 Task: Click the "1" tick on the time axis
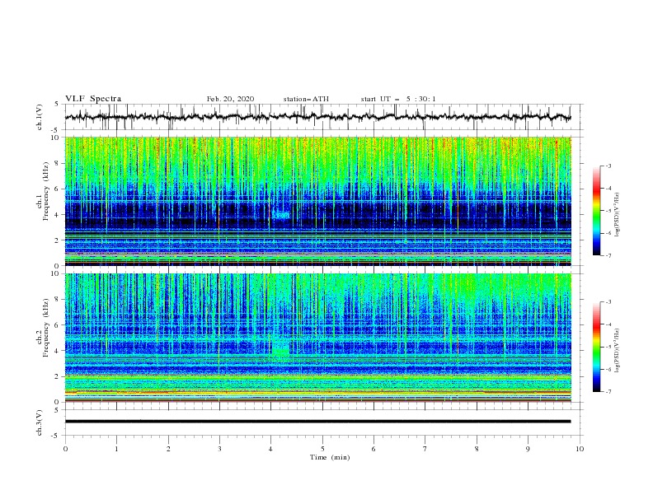pyautogui.click(x=116, y=449)
